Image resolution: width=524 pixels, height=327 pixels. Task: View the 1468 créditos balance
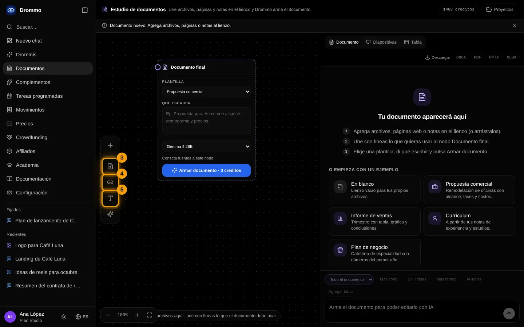click(458, 9)
